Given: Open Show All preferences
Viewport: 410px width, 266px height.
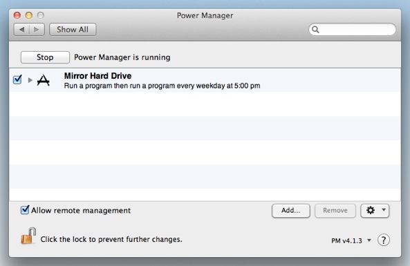Looking at the screenshot, I should (x=73, y=30).
